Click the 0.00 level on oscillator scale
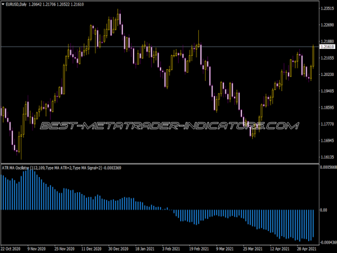337x253 pixels. tap(323, 210)
